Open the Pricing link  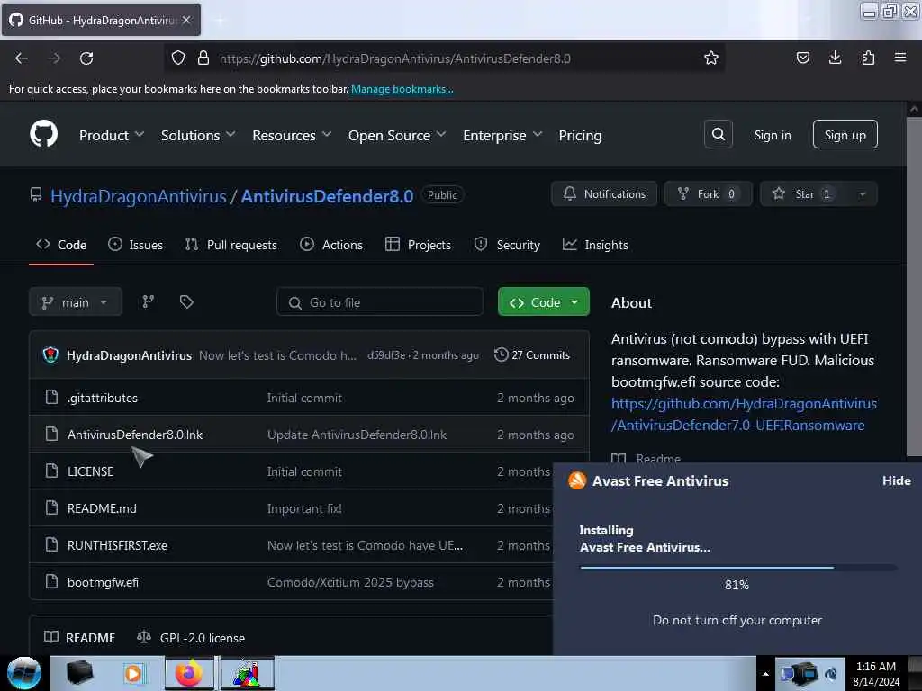tap(580, 135)
